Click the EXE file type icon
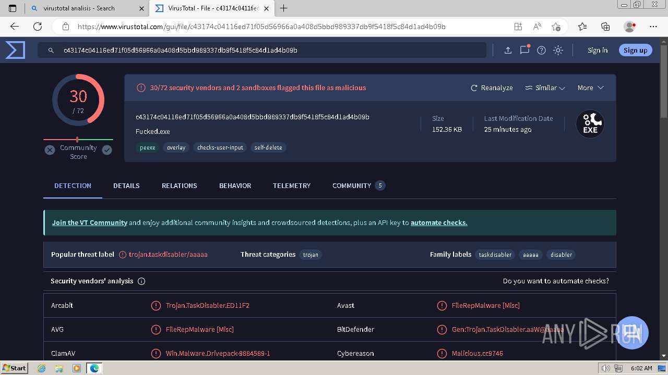Viewport: 668px width, 375px height. (x=590, y=124)
